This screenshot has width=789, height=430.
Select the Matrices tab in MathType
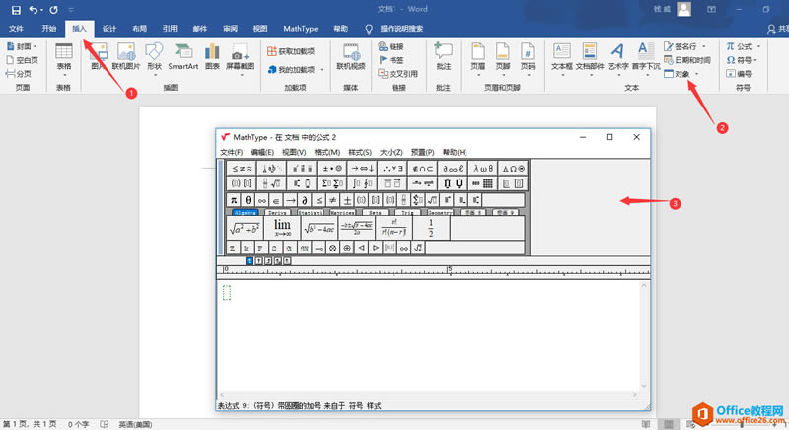point(342,213)
